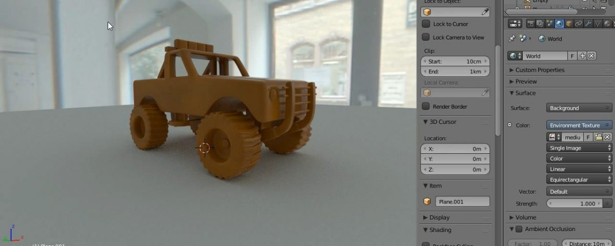The height and width of the screenshot is (246, 615).
Task: Click the viewport axis gizmo
Action: 12,233
